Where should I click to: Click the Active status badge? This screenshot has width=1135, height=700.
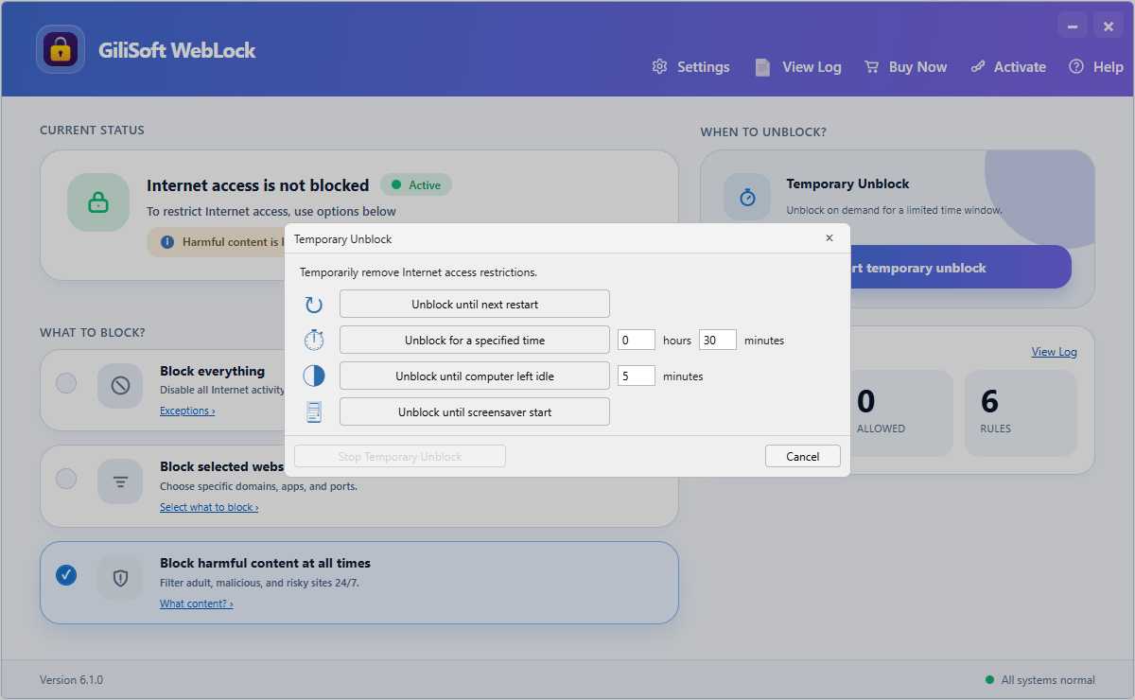416,185
